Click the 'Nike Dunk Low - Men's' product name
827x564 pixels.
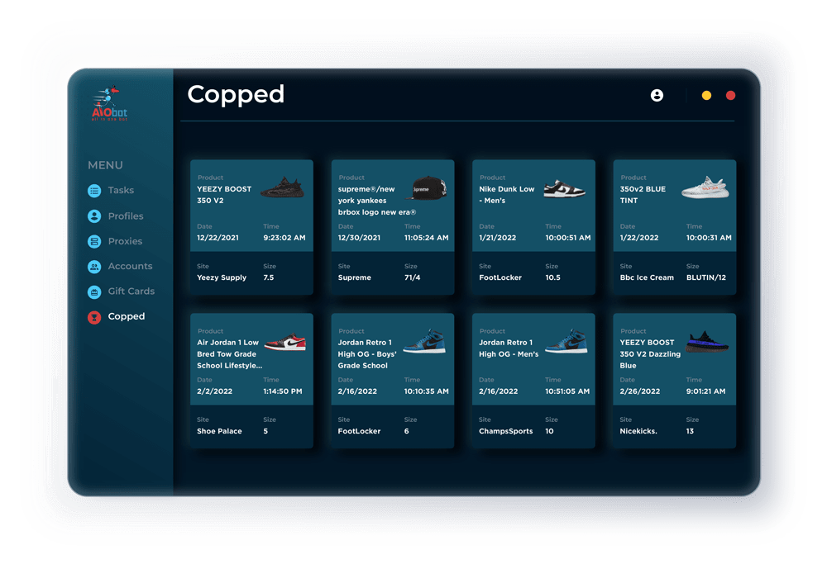pos(507,195)
